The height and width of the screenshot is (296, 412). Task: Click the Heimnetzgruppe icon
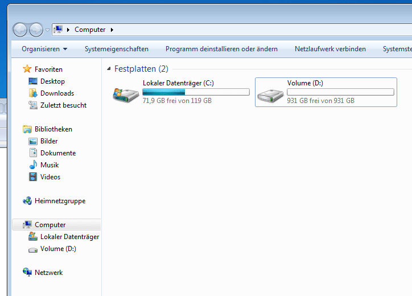coord(27,200)
